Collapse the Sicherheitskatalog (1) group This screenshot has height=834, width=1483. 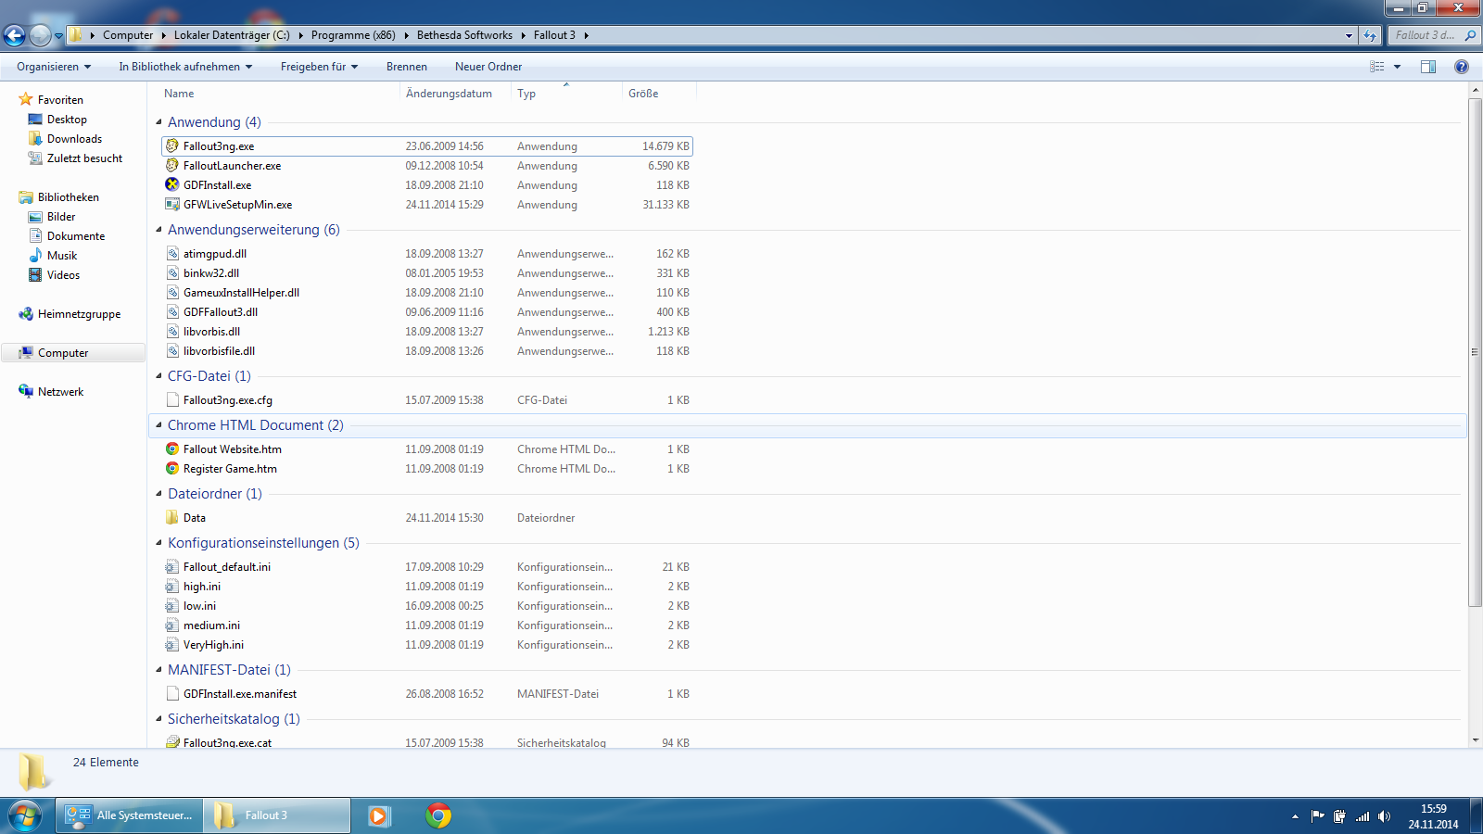tap(158, 718)
